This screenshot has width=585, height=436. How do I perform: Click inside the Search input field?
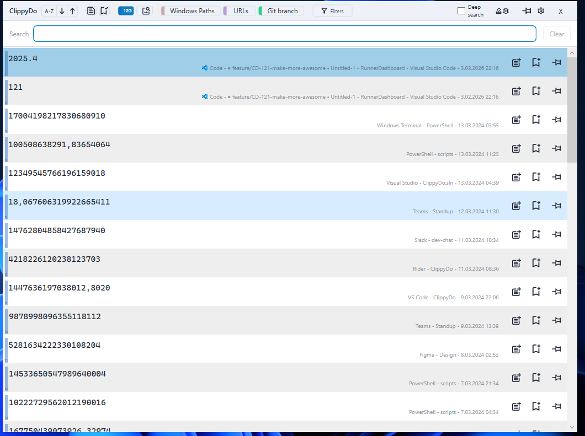click(284, 34)
